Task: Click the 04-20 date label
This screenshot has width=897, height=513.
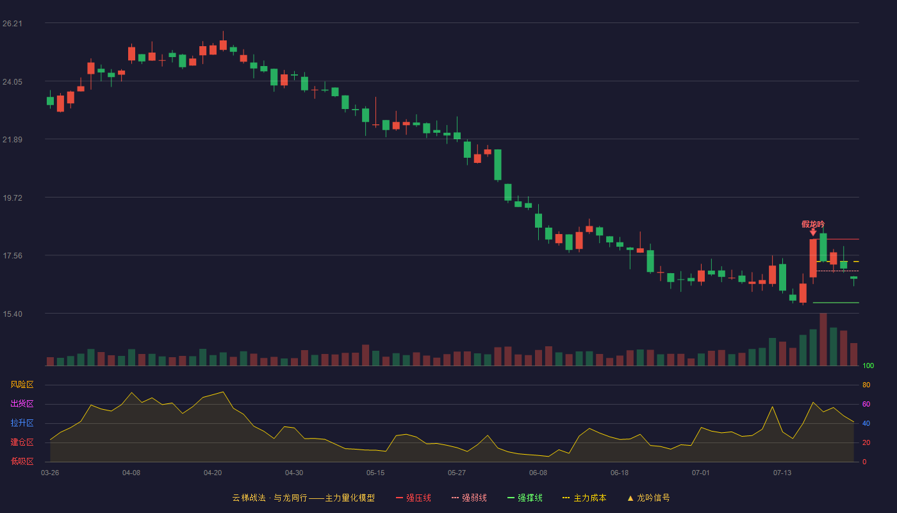Action: click(x=213, y=473)
